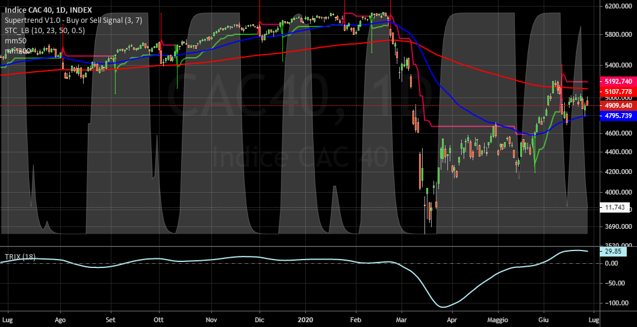Click the Ott month on the time axis
The width and height of the screenshot is (637, 327).
pyautogui.click(x=159, y=320)
